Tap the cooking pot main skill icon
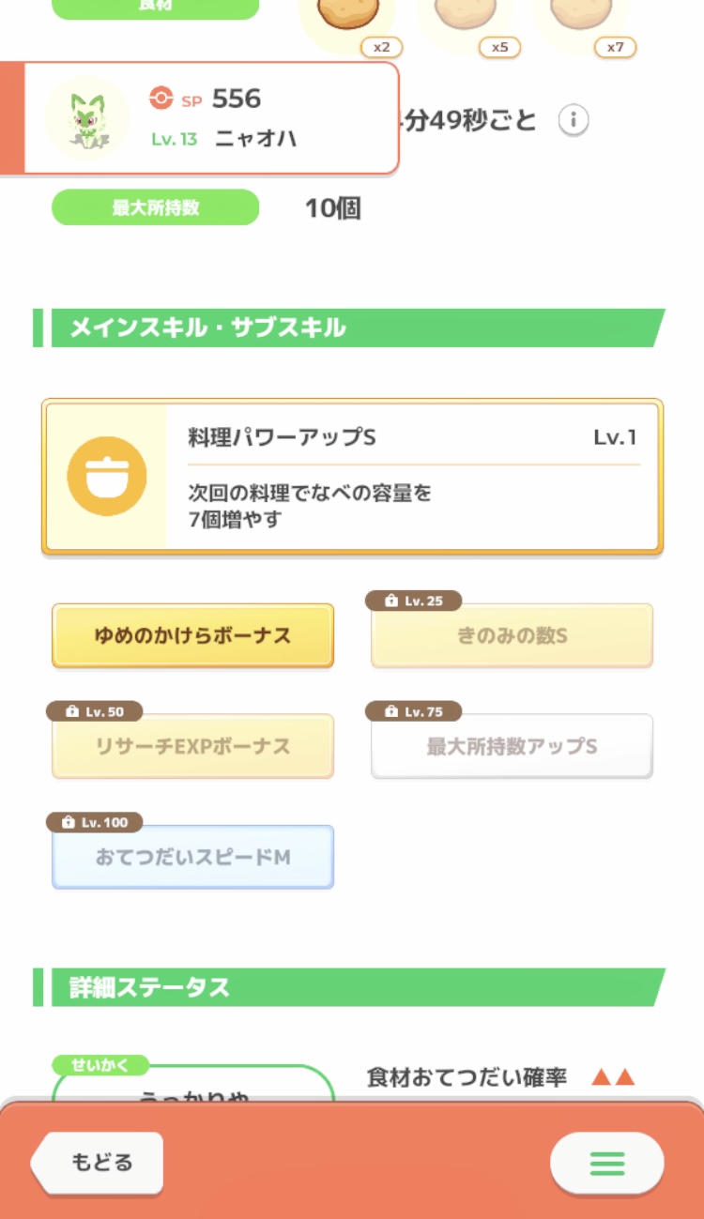 coord(107,477)
